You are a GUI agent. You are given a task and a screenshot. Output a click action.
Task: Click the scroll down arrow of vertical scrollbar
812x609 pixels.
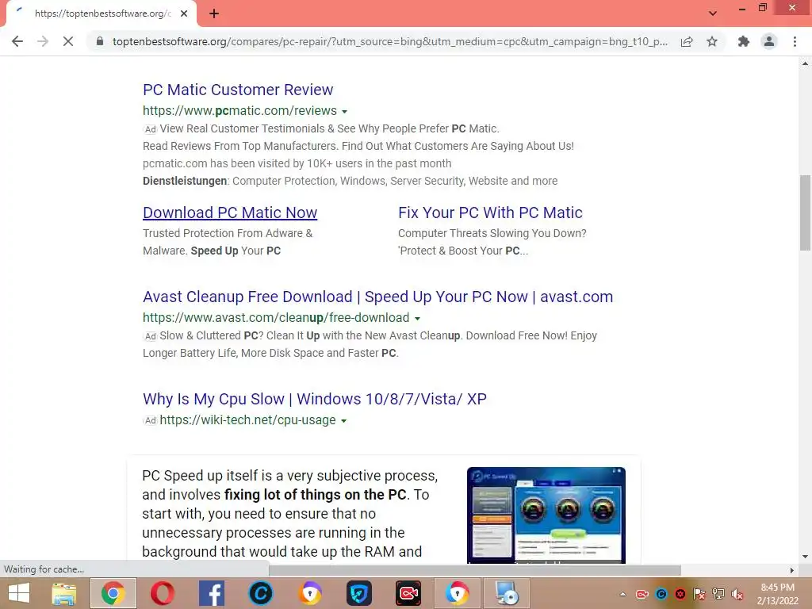pos(805,557)
